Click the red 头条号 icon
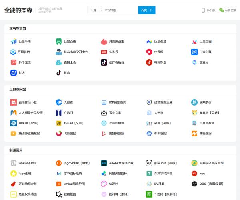The height and width of the screenshot is (200, 240). 104,52
